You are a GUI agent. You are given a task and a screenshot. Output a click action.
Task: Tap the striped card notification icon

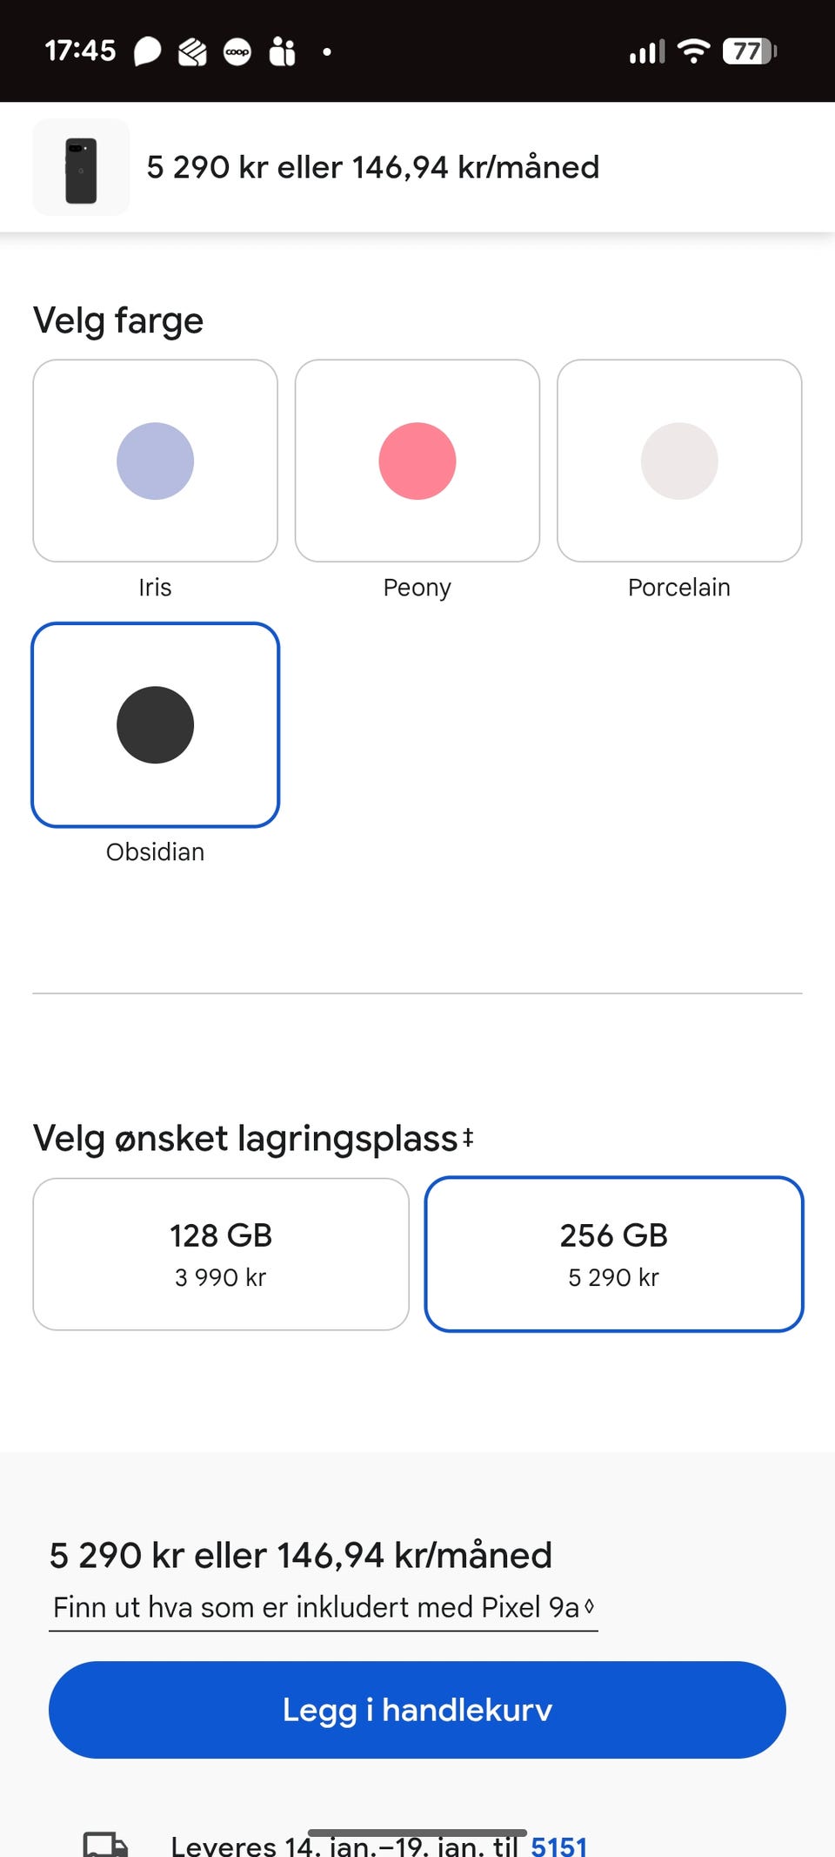pos(192,52)
